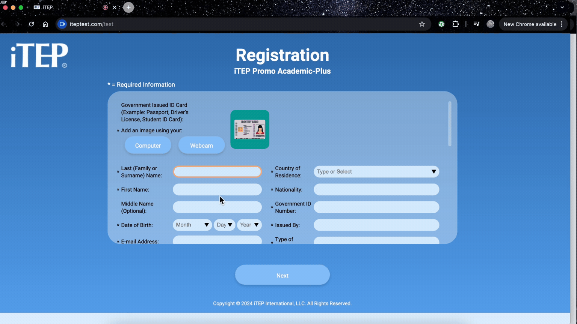Click the iTEP logo

[39, 55]
